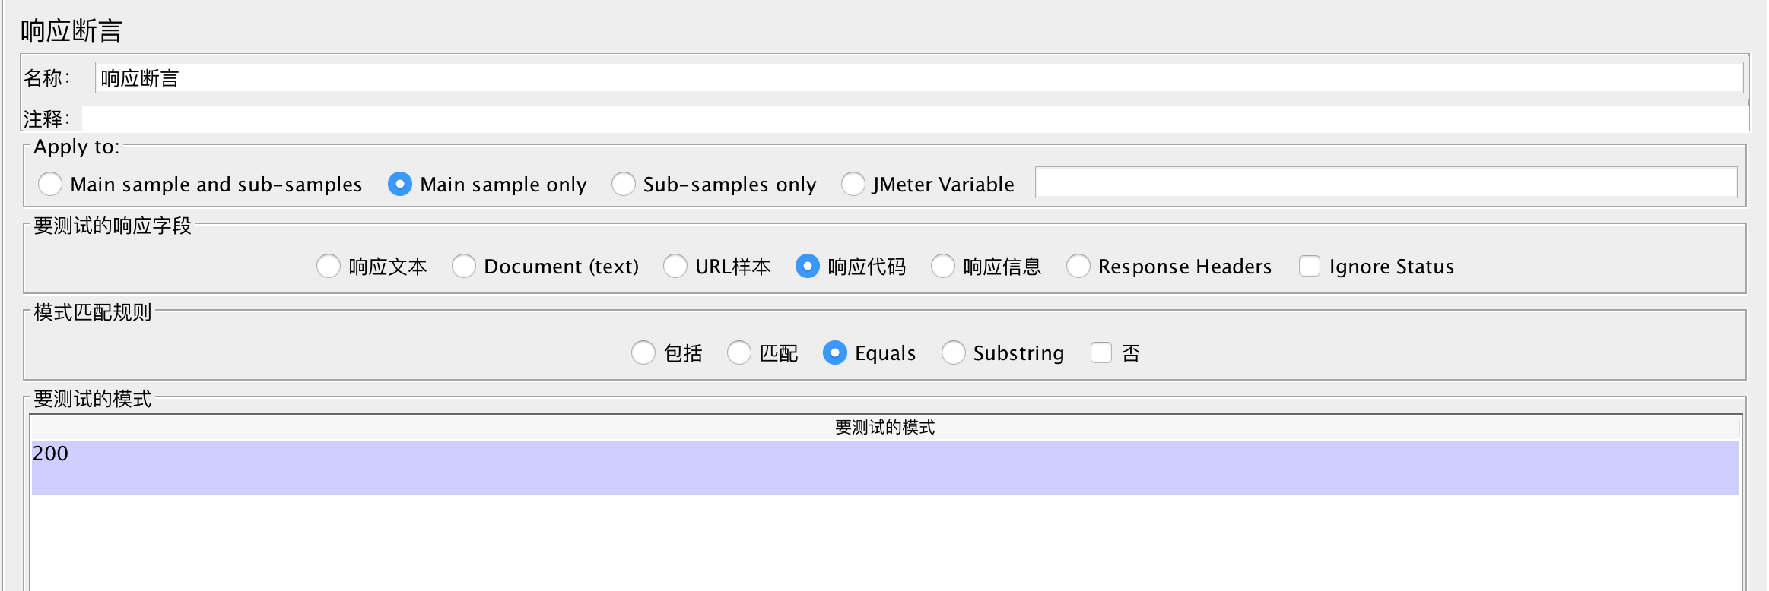Toggle the 否 negation checkbox

click(1101, 352)
